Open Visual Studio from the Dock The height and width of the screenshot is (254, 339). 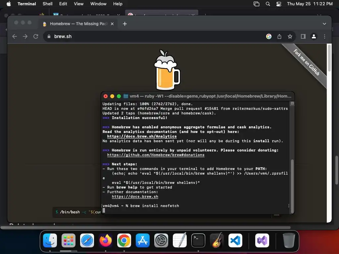coord(262,240)
